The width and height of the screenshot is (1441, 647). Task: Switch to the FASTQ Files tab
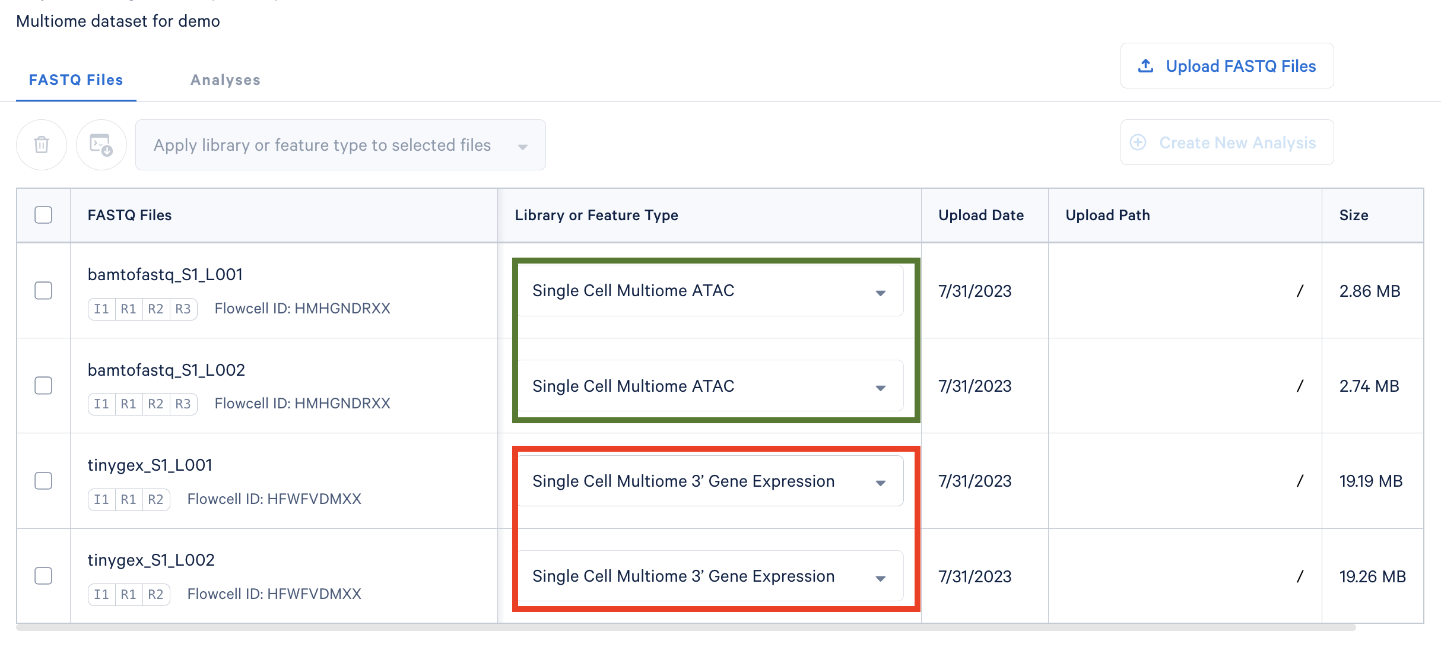click(x=76, y=80)
